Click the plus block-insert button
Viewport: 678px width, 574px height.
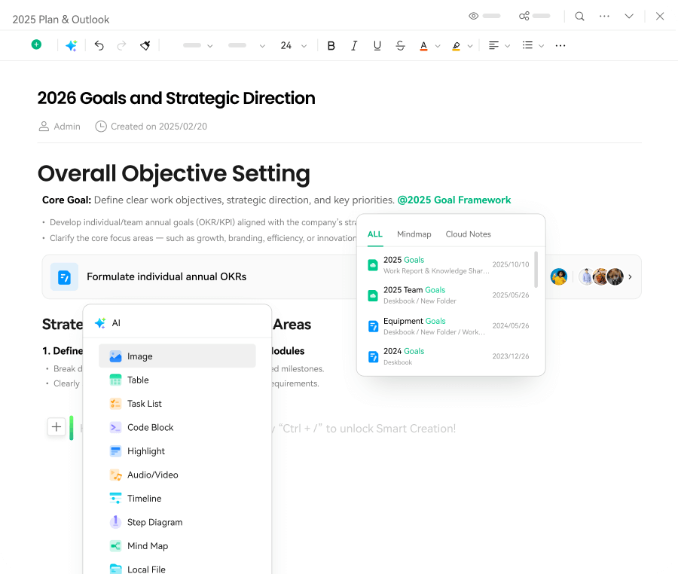(56, 427)
